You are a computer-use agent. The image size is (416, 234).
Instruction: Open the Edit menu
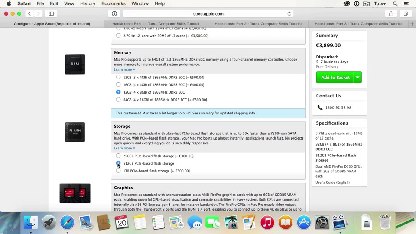coord(54,3)
